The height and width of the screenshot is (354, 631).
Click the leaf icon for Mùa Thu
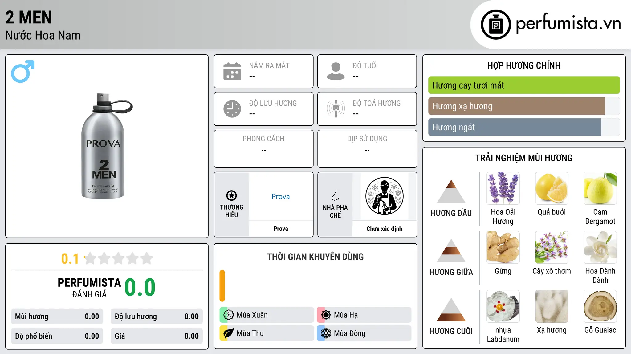(x=229, y=333)
